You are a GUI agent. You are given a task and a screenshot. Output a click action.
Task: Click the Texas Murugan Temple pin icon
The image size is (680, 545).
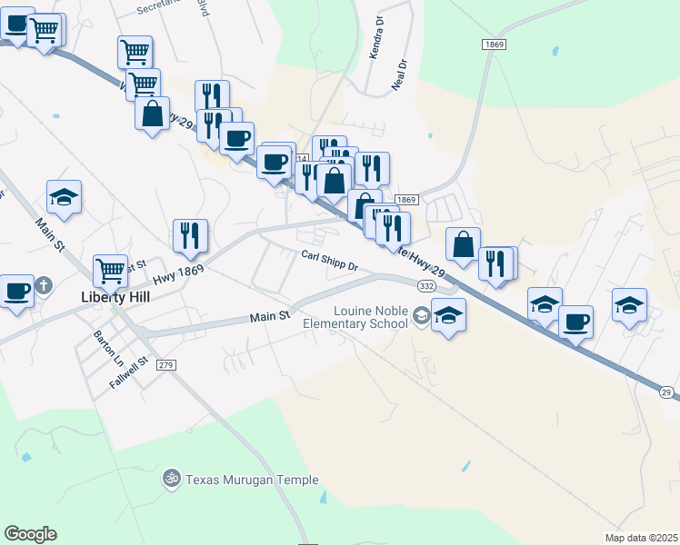[x=172, y=480]
